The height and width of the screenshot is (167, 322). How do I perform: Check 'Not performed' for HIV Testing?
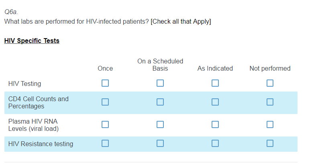tap(270, 83)
